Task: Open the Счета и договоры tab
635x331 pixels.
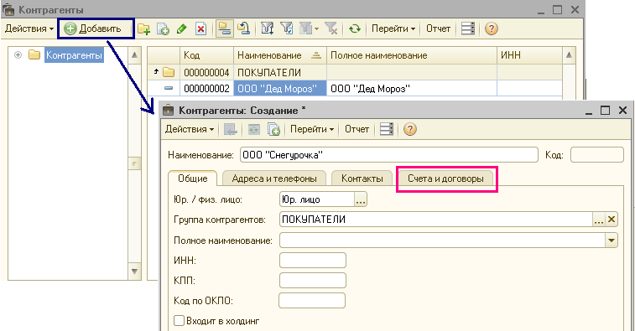Action: 445,178
